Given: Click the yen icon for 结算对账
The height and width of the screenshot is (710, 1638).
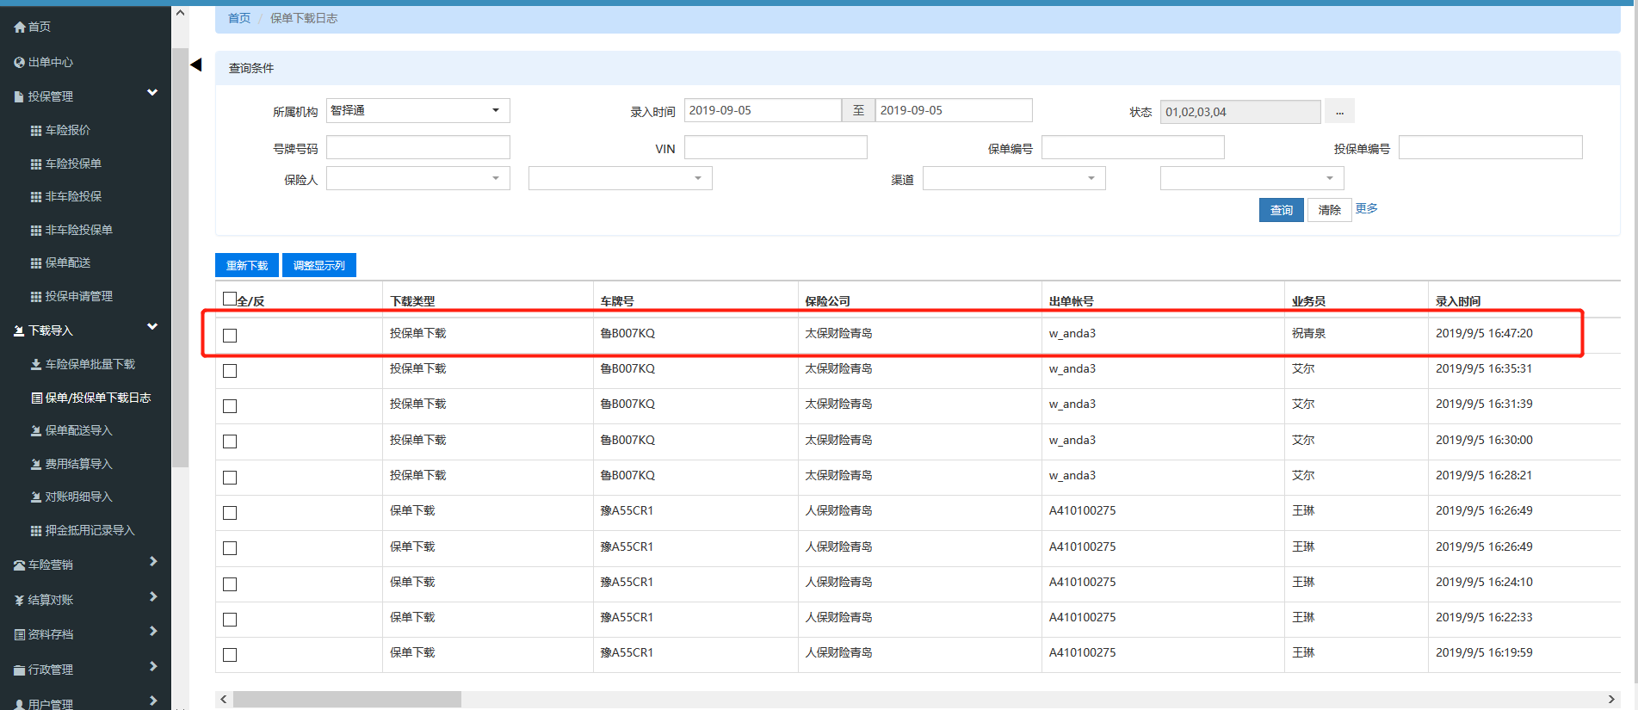Looking at the screenshot, I should pos(19,601).
